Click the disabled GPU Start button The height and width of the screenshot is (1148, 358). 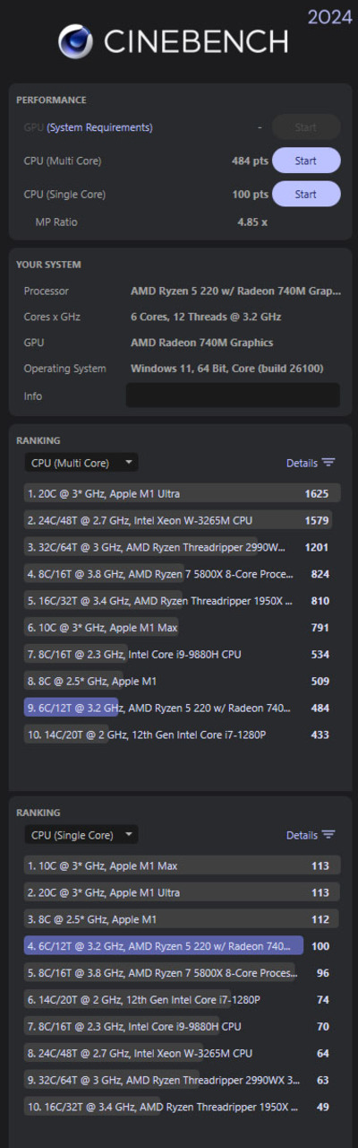(x=306, y=127)
